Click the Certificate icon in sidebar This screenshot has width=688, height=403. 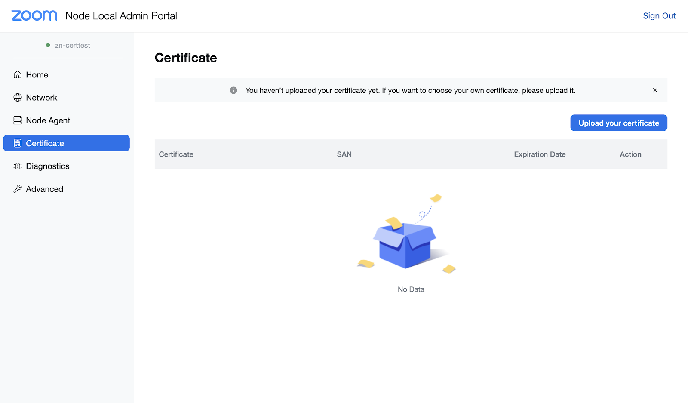(x=18, y=143)
